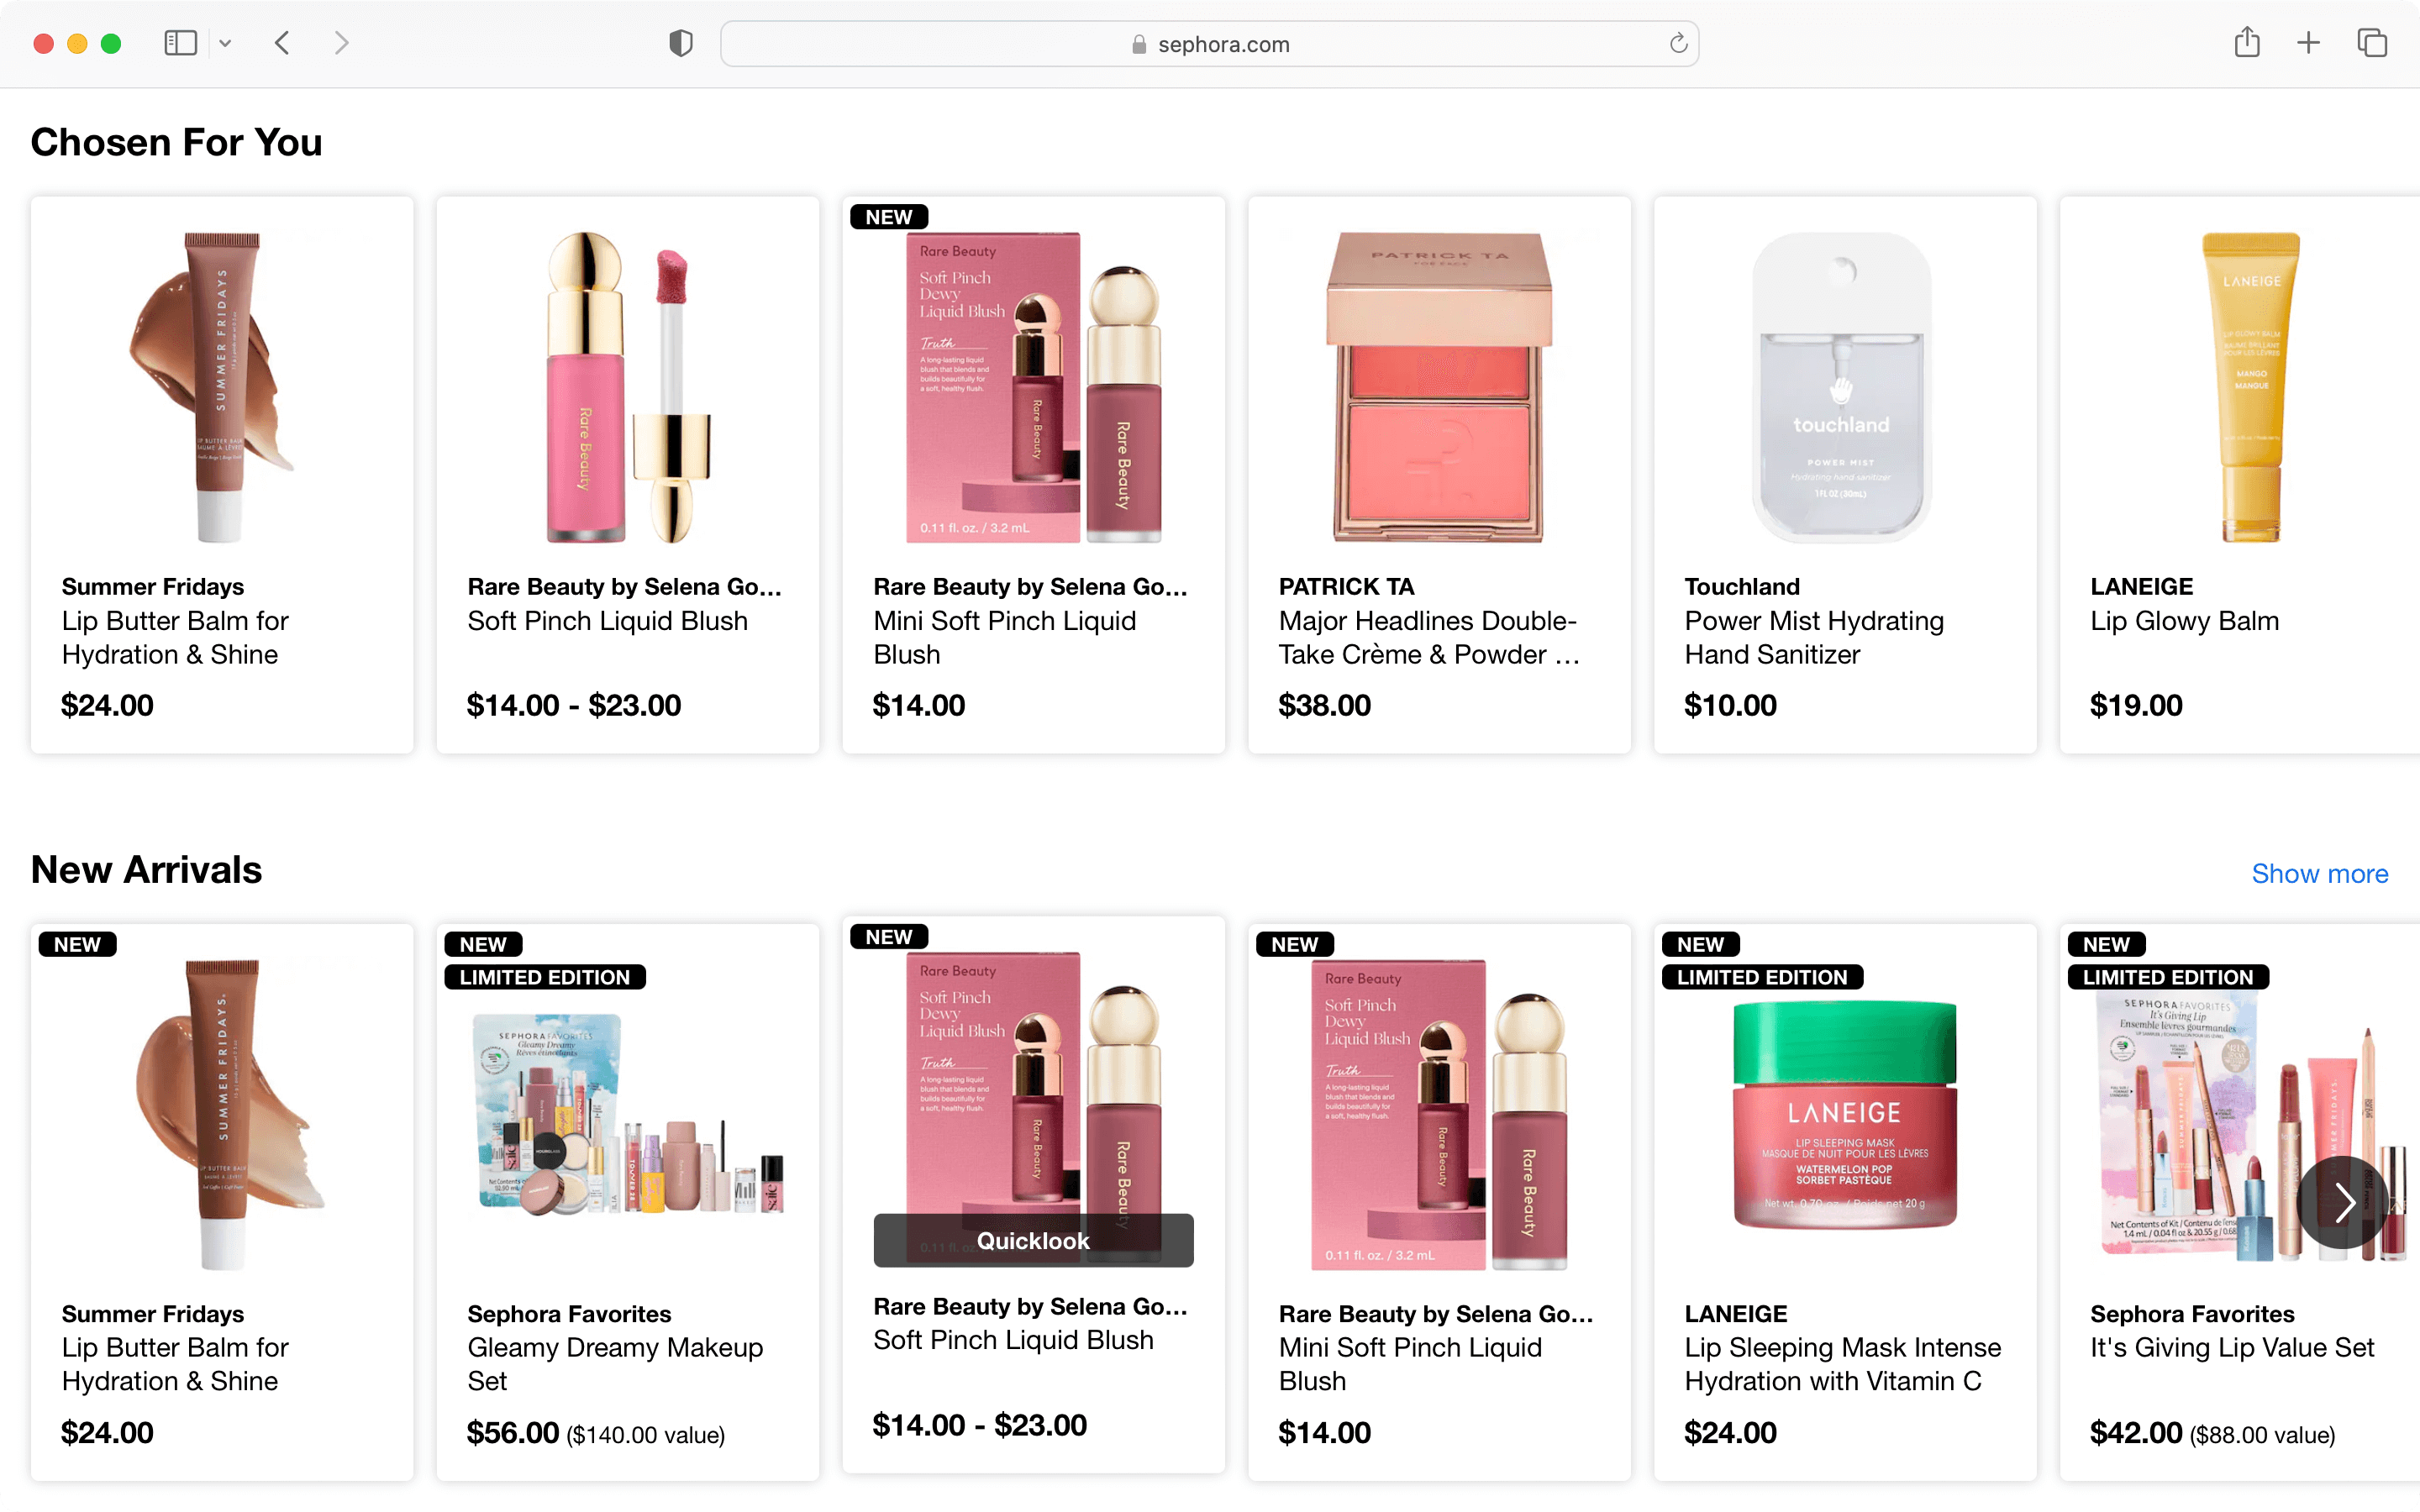Image resolution: width=2420 pixels, height=1512 pixels.
Task: Click the $42.00 ($88.00 value) price
Action: [2212, 1433]
